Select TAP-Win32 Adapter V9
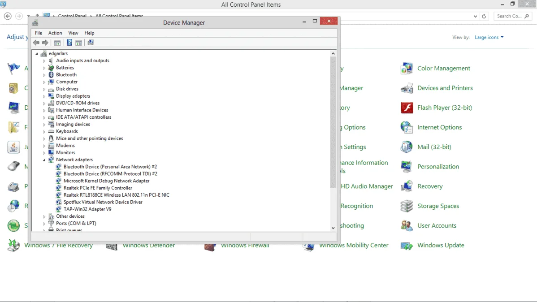This screenshot has height=302, width=537. tap(87, 209)
